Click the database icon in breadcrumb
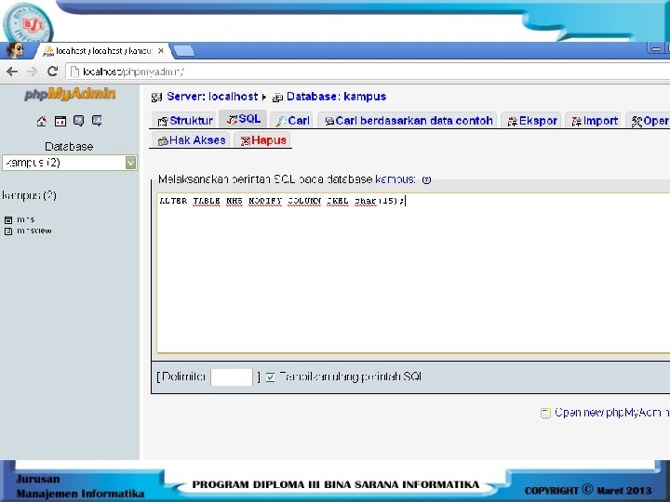Viewport: 670px width, 502px height. point(277,98)
